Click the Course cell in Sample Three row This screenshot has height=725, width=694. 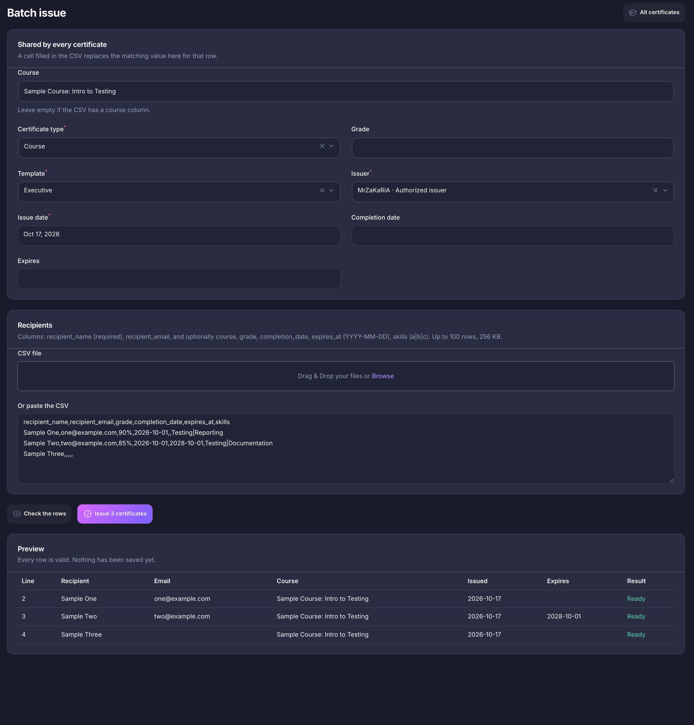click(x=323, y=634)
